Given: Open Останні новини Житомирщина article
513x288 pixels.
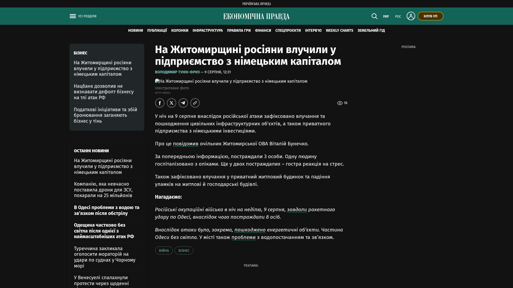Looking at the screenshot, I should click(x=103, y=166).
